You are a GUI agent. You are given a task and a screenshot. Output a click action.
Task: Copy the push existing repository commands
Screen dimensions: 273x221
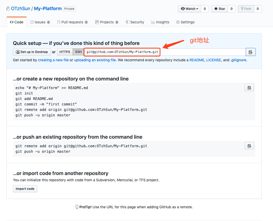click(249, 146)
